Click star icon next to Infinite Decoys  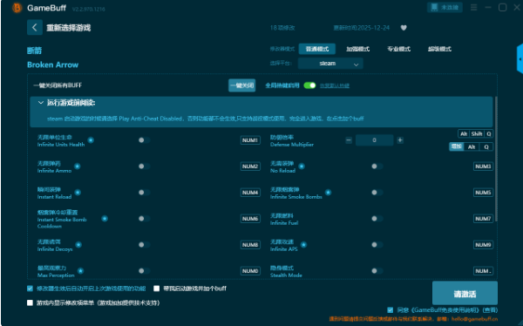(x=78, y=245)
